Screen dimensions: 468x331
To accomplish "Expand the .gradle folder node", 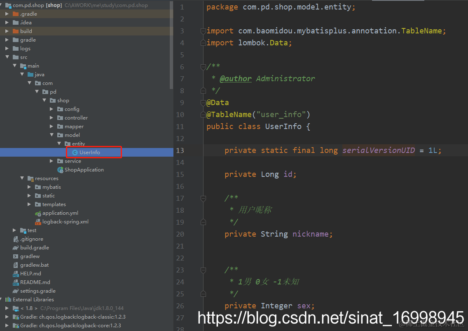I will 7,14.
